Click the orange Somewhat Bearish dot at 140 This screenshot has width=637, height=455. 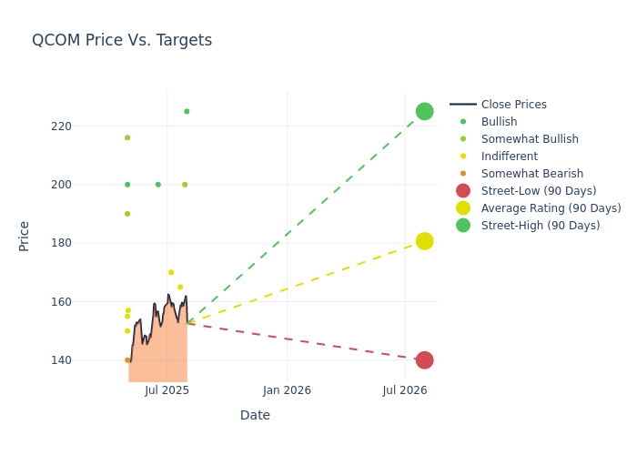click(127, 360)
